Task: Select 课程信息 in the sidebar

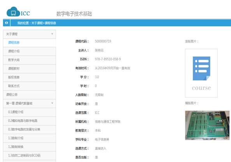Action: (30, 43)
